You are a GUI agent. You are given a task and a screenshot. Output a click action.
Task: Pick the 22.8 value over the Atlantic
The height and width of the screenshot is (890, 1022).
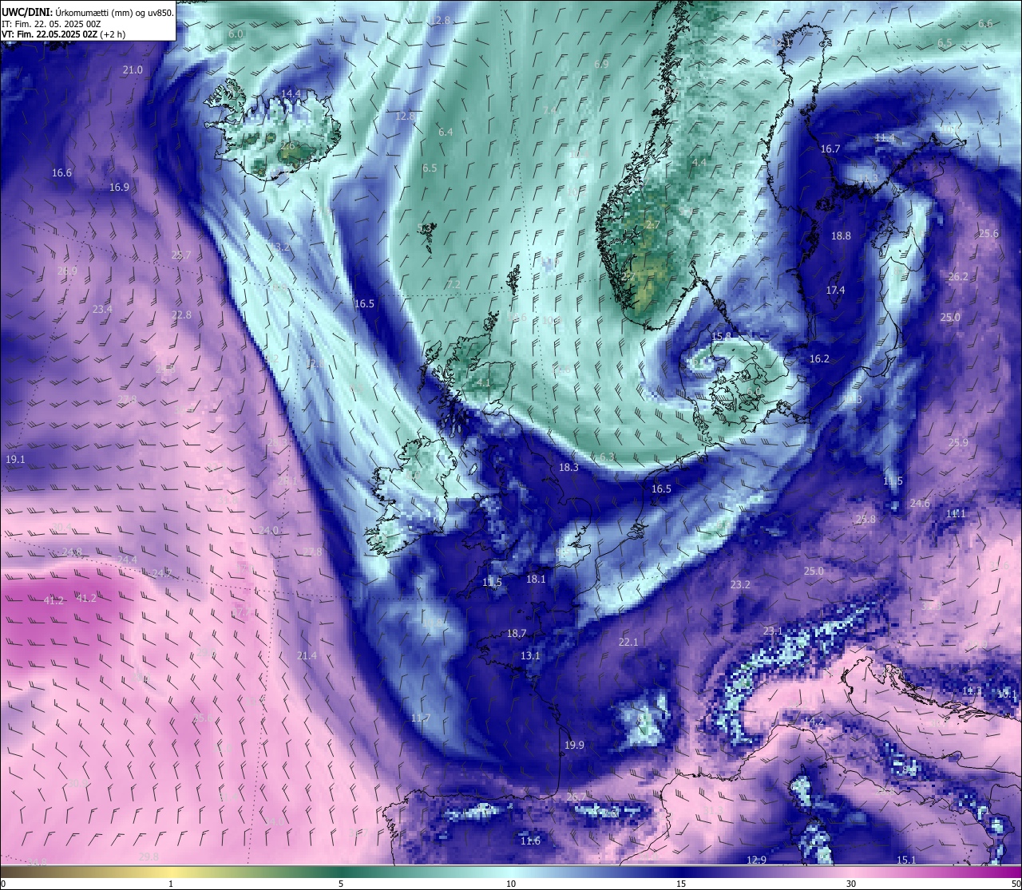point(181,315)
